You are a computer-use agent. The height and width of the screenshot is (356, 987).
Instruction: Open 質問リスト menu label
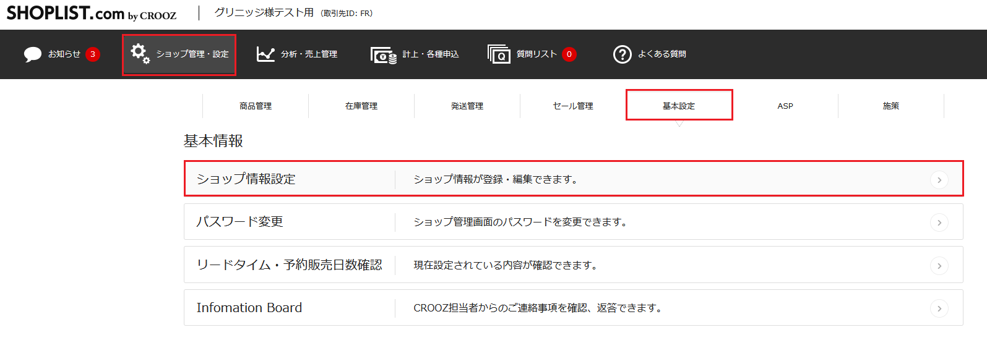pos(537,54)
